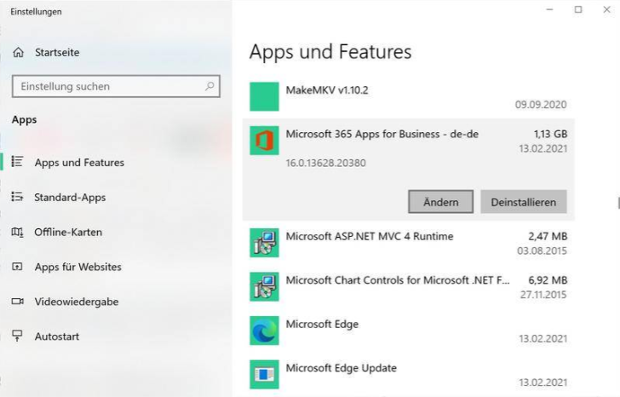
Task: Click the Deinstallieren button
Action: click(524, 202)
